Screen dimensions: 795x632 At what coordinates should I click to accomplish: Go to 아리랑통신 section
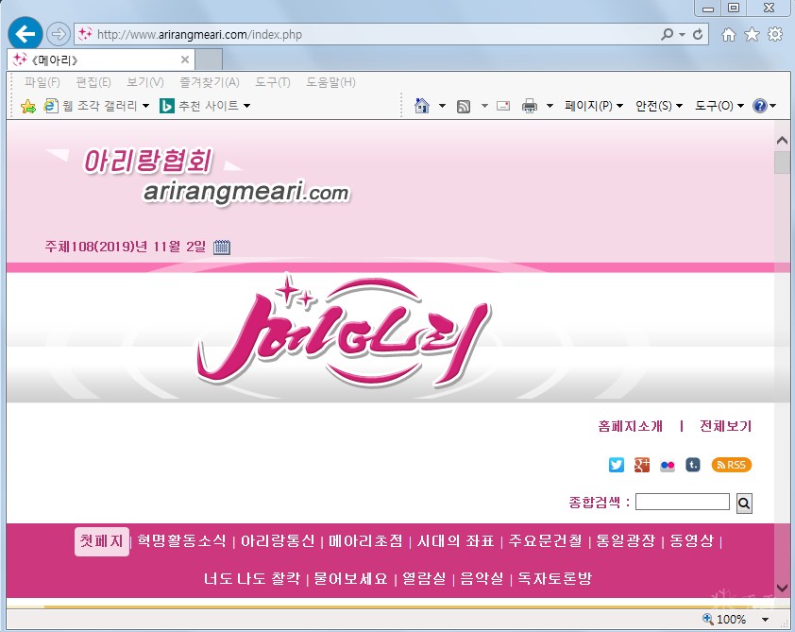(x=278, y=540)
